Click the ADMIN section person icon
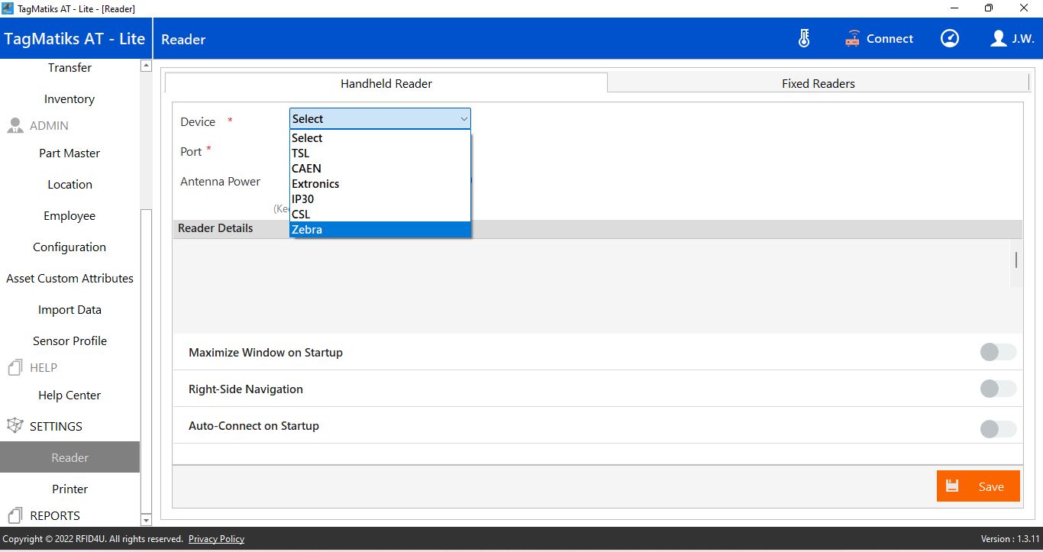Viewport: 1043px width, 552px height. 15,126
